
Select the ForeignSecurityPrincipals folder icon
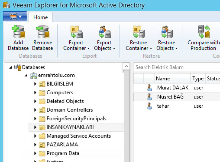pos(42,119)
